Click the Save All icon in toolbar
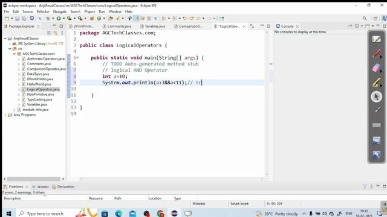387x217 pixels. [x=24, y=19]
